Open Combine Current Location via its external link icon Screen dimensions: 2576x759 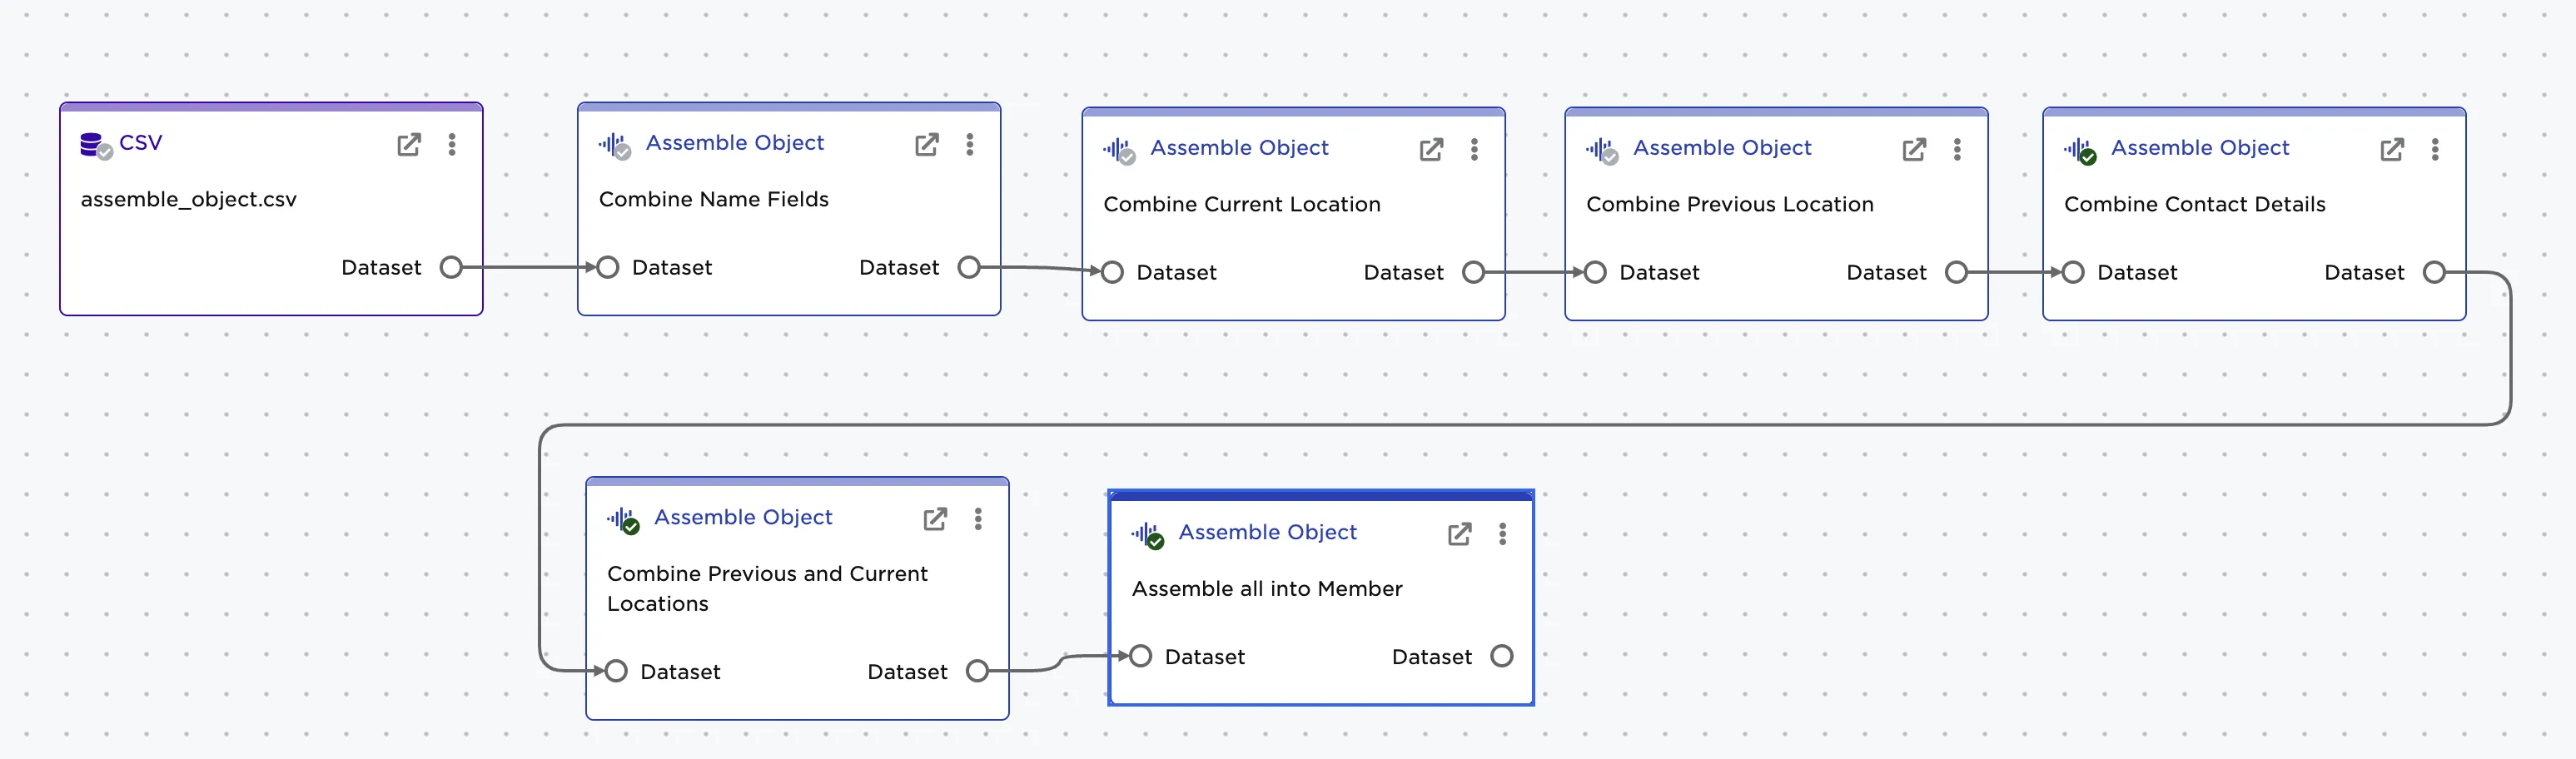point(1430,149)
